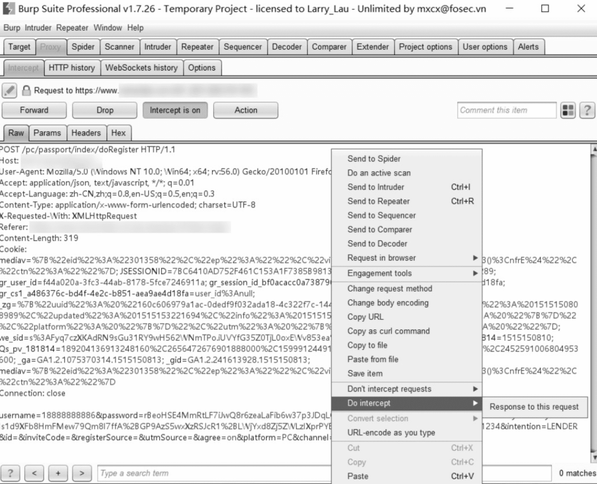This screenshot has width=597, height=484.
Task: Go to previous search match arrow
Action: point(34,473)
